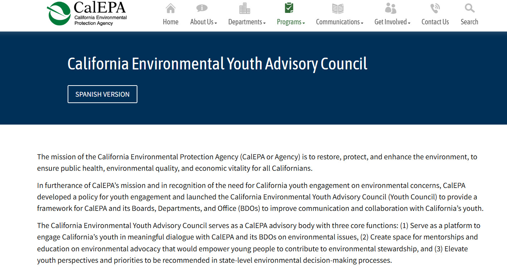The width and height of the screenshot is (507, 276).
Task: Open the Contact Us page link
Action: [435, 22]
